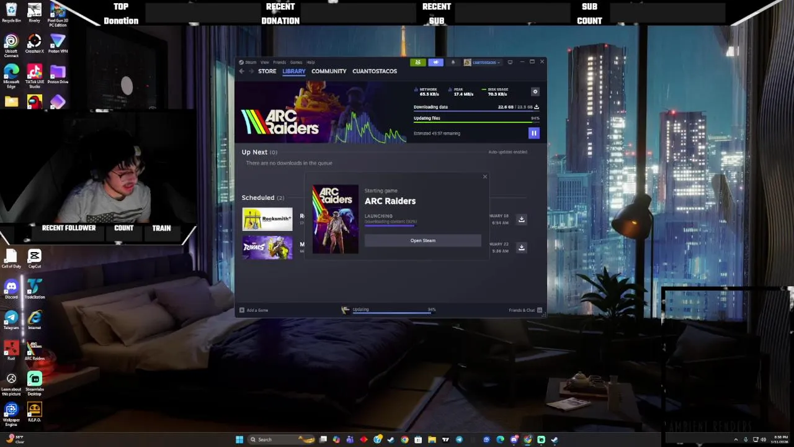This screenshot has height=447, width=794.
Task: Click the Up Next (0) heading
Action: coord(259,152)
